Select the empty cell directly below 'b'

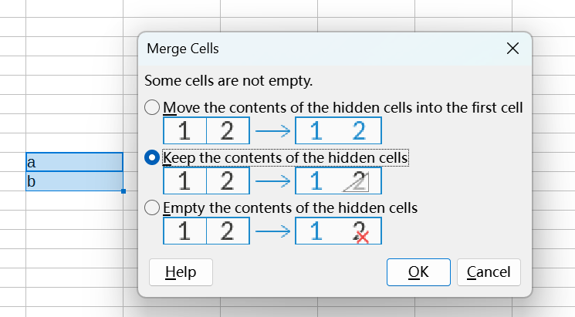coord(74,201)
